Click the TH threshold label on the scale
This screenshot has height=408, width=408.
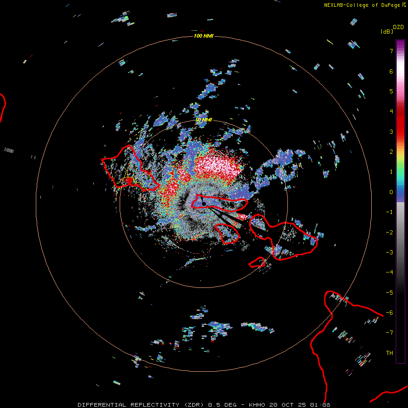tap(389, 353)
